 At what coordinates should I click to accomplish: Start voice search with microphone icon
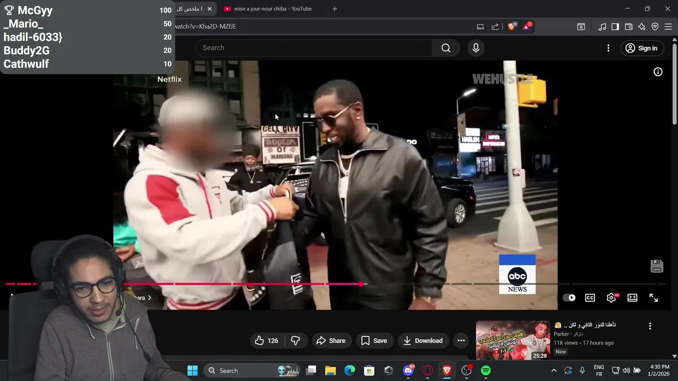click(x=476, y=48)
